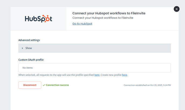185x110 pixels.
Task: Click the Connection established timestamp
Action: (x=147, y=85)
